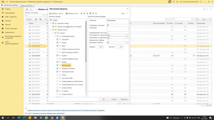This screenshot has width=214, height=120.
Task: Check the 'Сумма возвратной тары' checkbox
Action: coord(57,59)
